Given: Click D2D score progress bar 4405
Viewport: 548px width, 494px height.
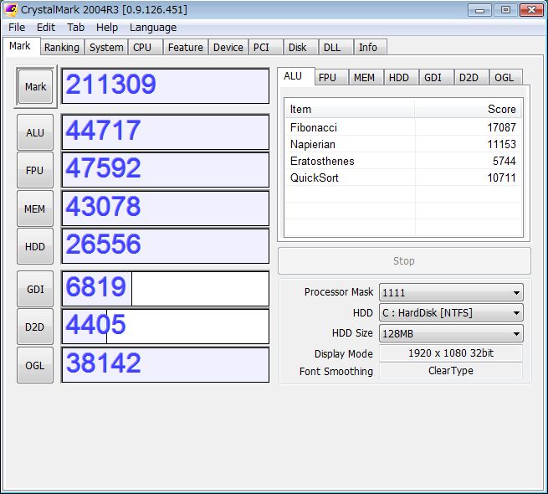Looking at the screenshot, I should click(x=166, y=327).
